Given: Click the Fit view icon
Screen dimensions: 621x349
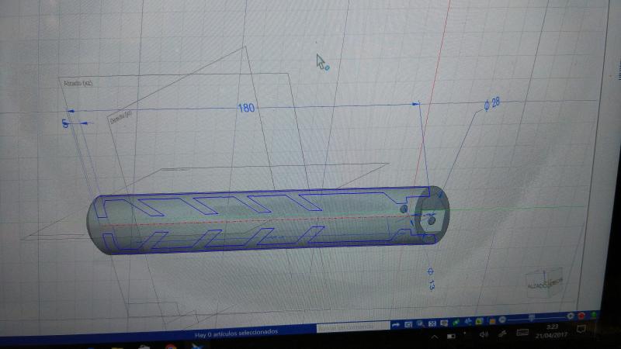Looking at the screenshot, I should click(432, 323).
